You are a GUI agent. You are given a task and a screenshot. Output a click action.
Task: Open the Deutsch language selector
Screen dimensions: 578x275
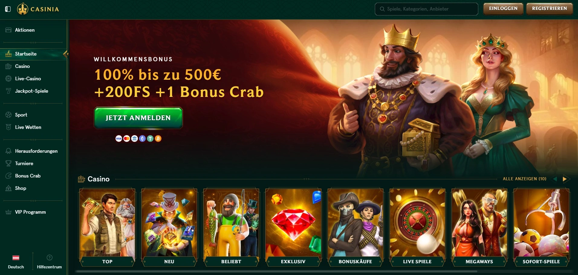click(x=16, y=261)
